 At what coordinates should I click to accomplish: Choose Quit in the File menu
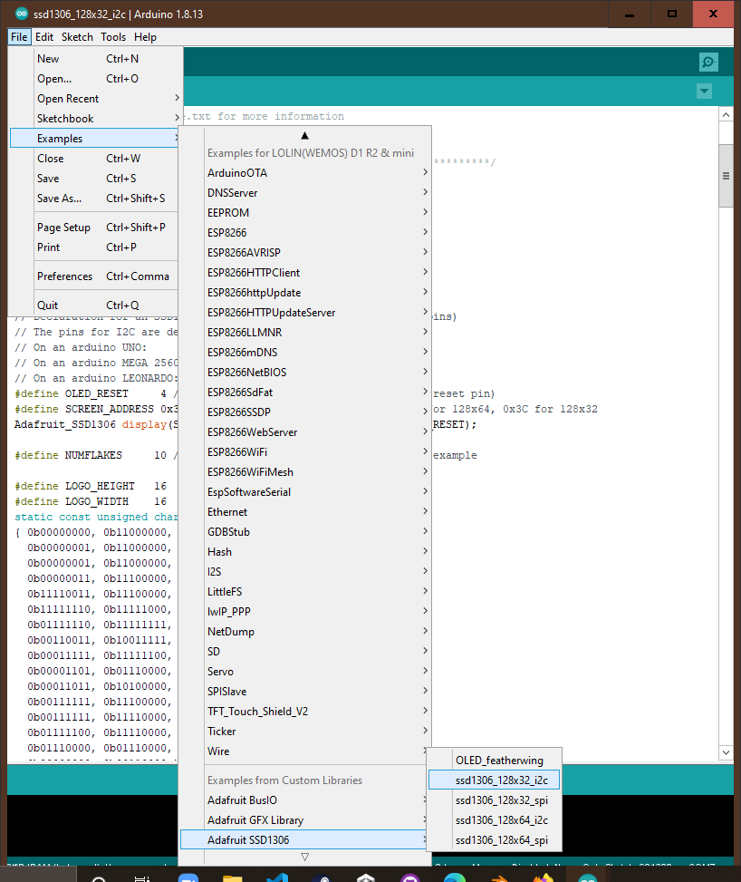click(x=96, y=305)
